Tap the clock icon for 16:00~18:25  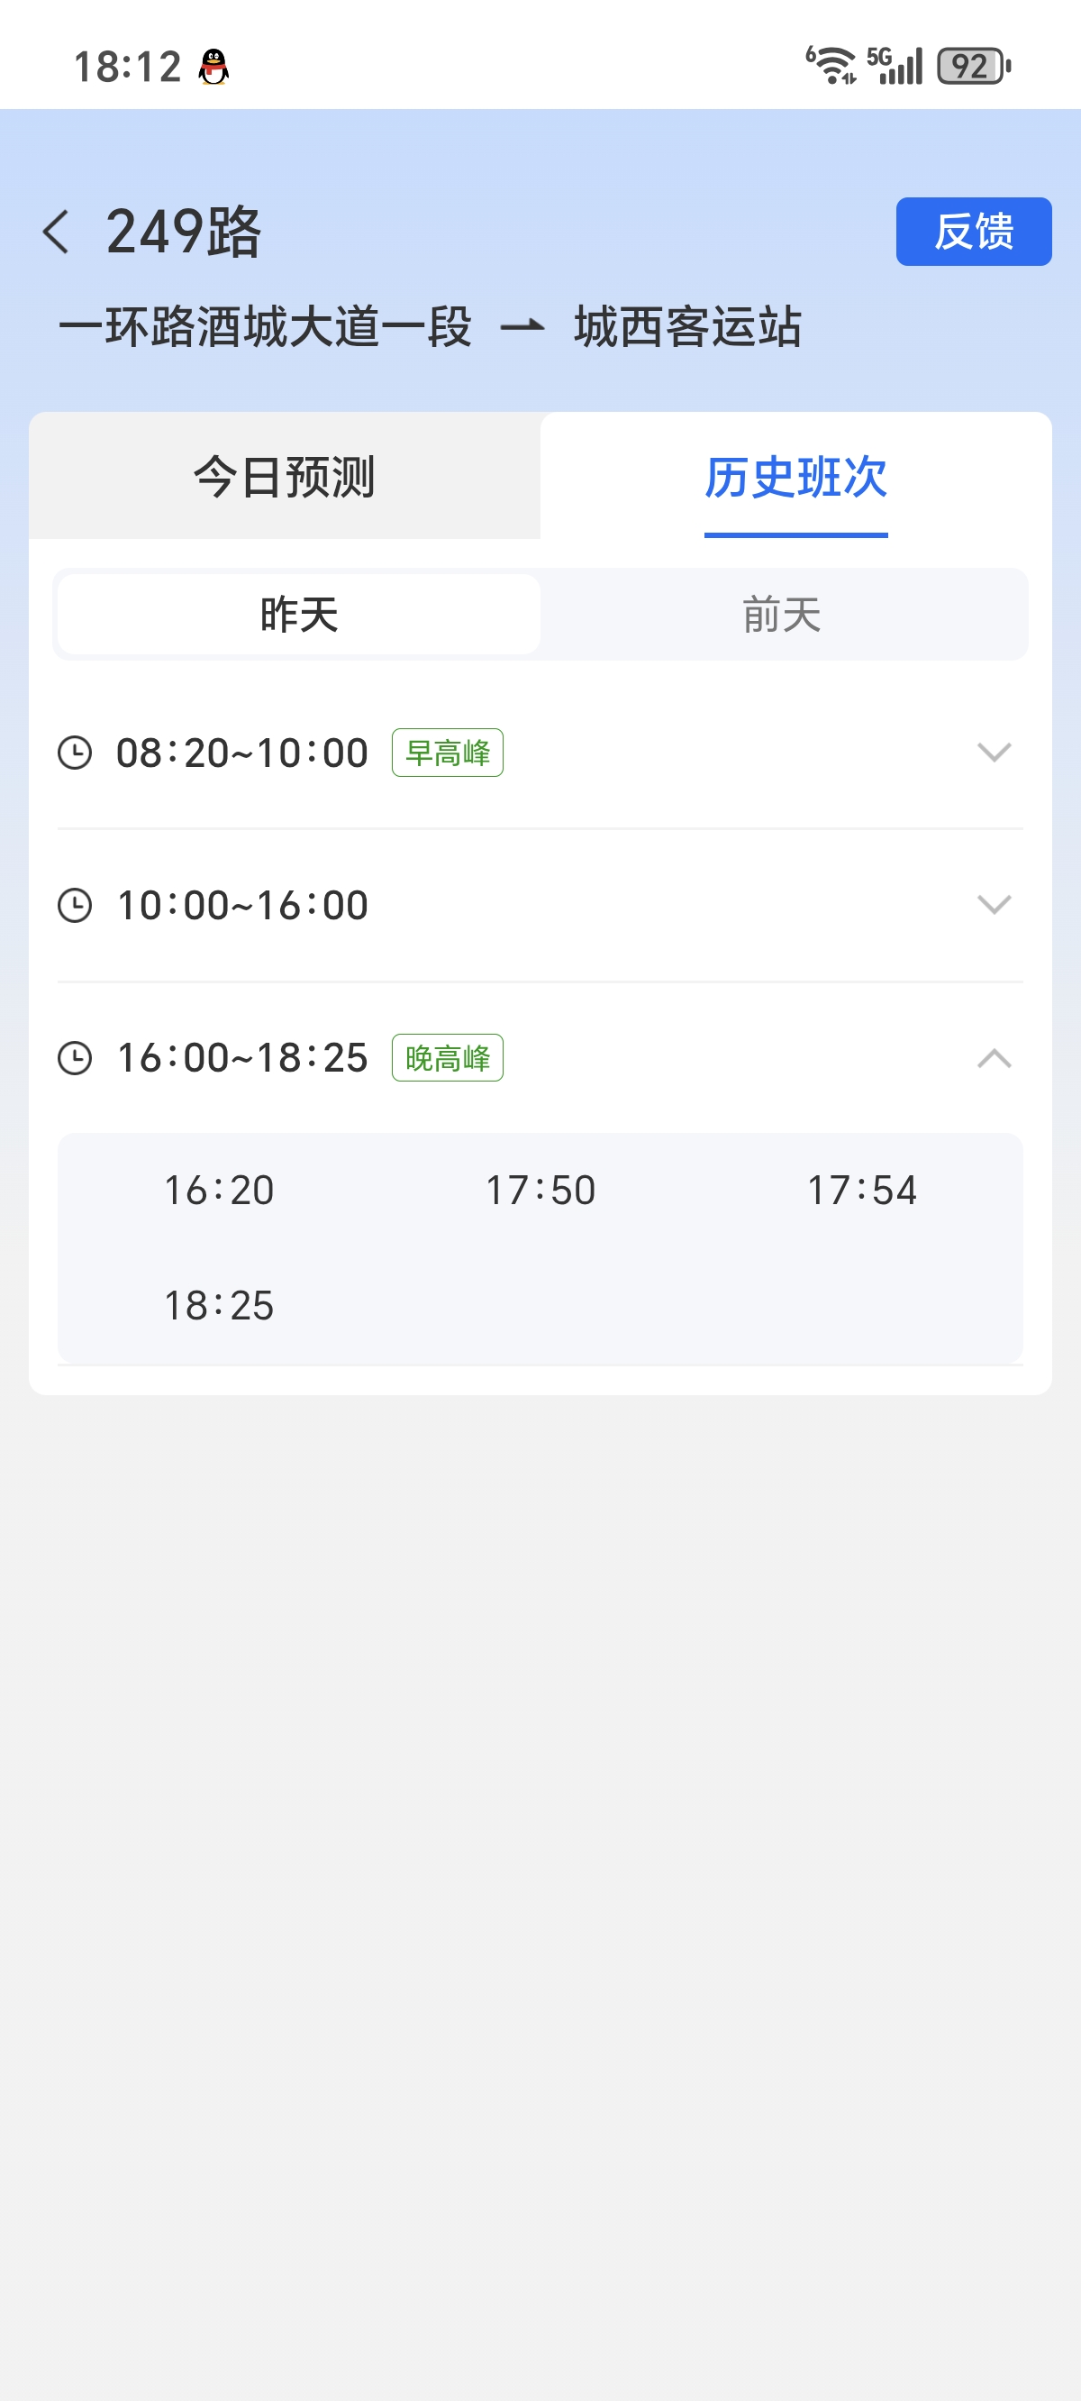click(75, 1058)
